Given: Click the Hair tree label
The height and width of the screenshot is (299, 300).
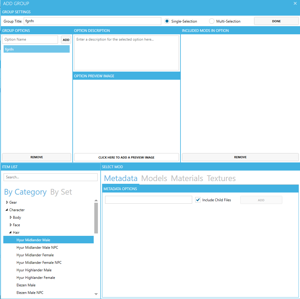Looking at the screenshot, I should pos(16,232).
